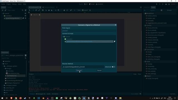Open the script attached to SpawnDialogueButton

click(23, 18)
